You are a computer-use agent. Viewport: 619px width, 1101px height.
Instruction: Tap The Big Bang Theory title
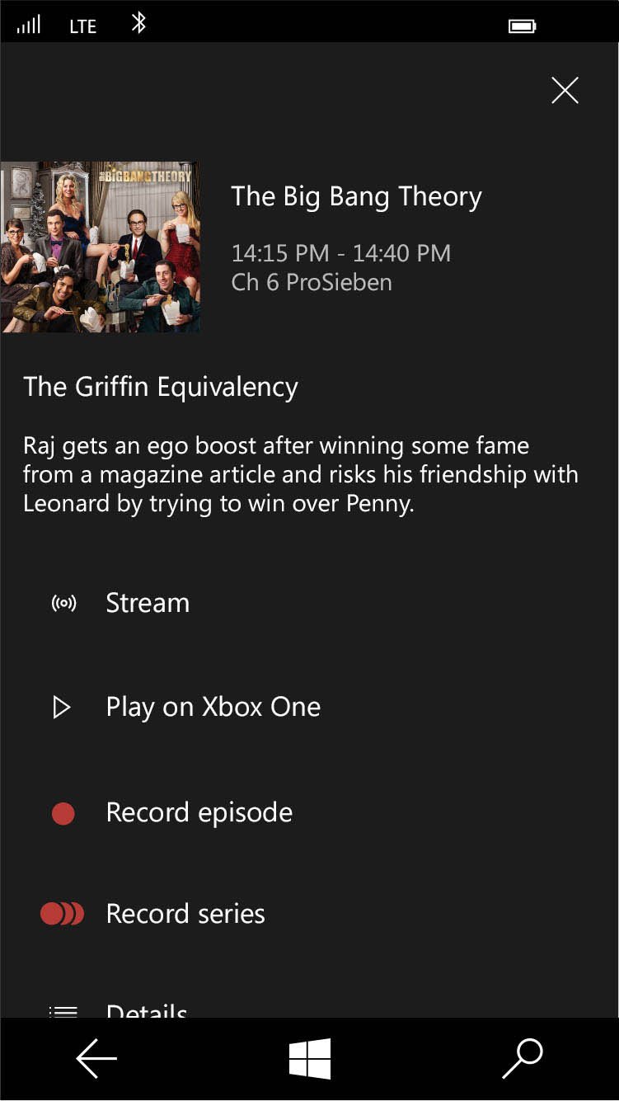(356, 197)
